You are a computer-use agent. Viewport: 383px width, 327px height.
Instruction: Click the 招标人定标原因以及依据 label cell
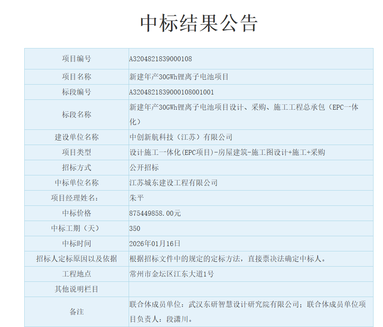click(x=76, y=259)
